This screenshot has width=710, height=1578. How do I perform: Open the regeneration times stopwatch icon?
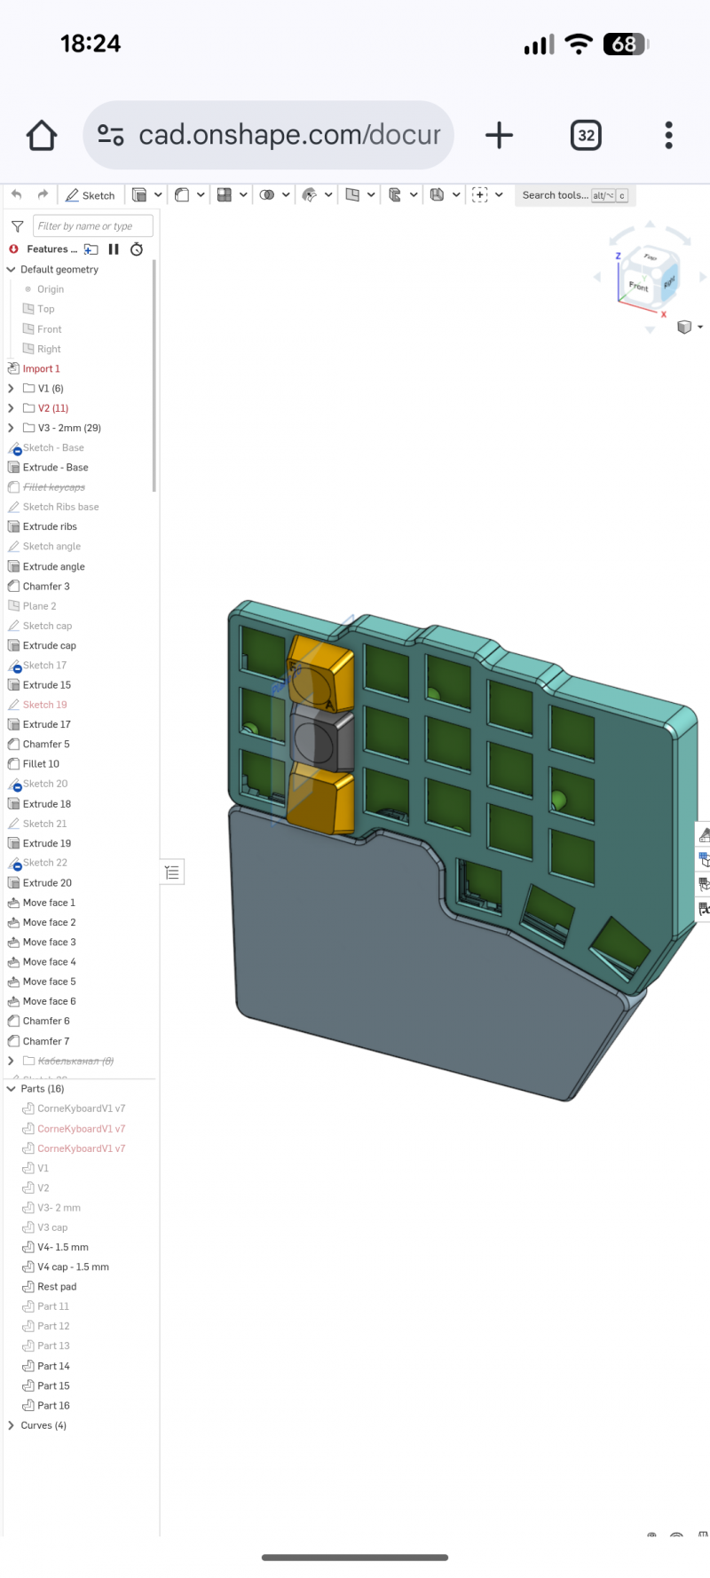(x=137, y=249)
